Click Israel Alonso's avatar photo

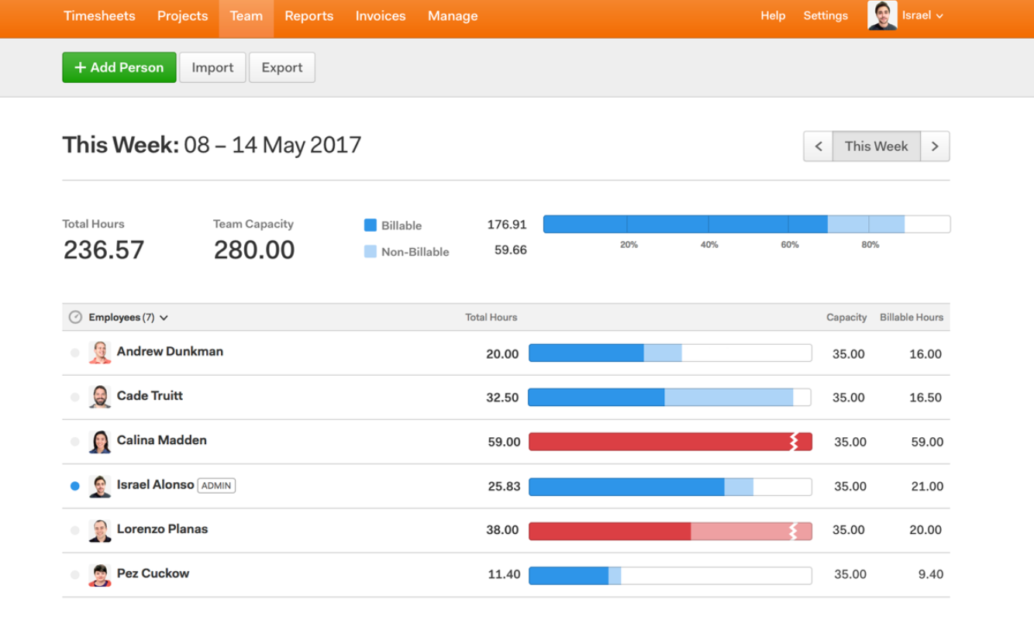pyautogui.click(x=100, y=486)
